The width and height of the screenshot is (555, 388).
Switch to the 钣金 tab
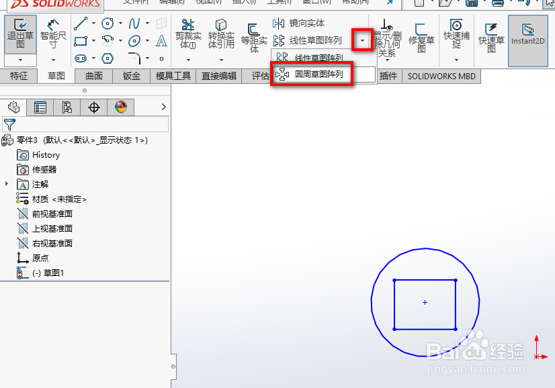pos(131,76)
